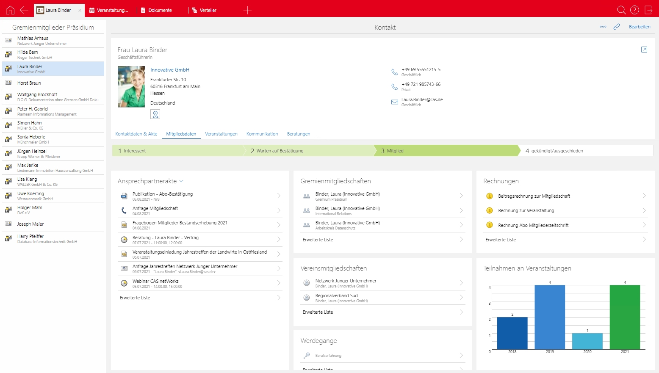Image resolution: width=659 pixels, height=373 pixels.
Task: Open the help question mark icon
Action: coord(634,10)
